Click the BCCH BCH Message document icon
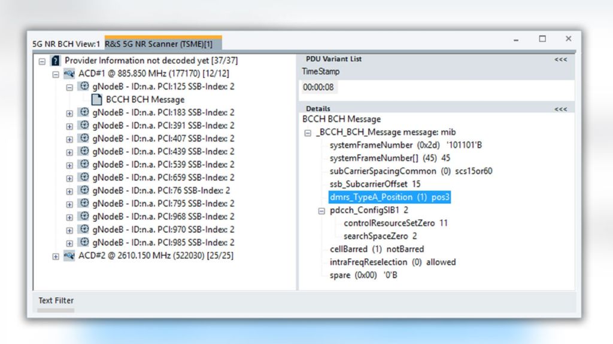The height and width of the screenshot is (344, 613). point(96,100)
